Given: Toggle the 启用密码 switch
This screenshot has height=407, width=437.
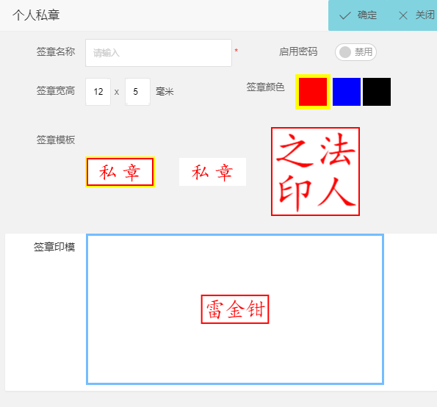Looking at the screenshot, I should [x=355, y=52].
